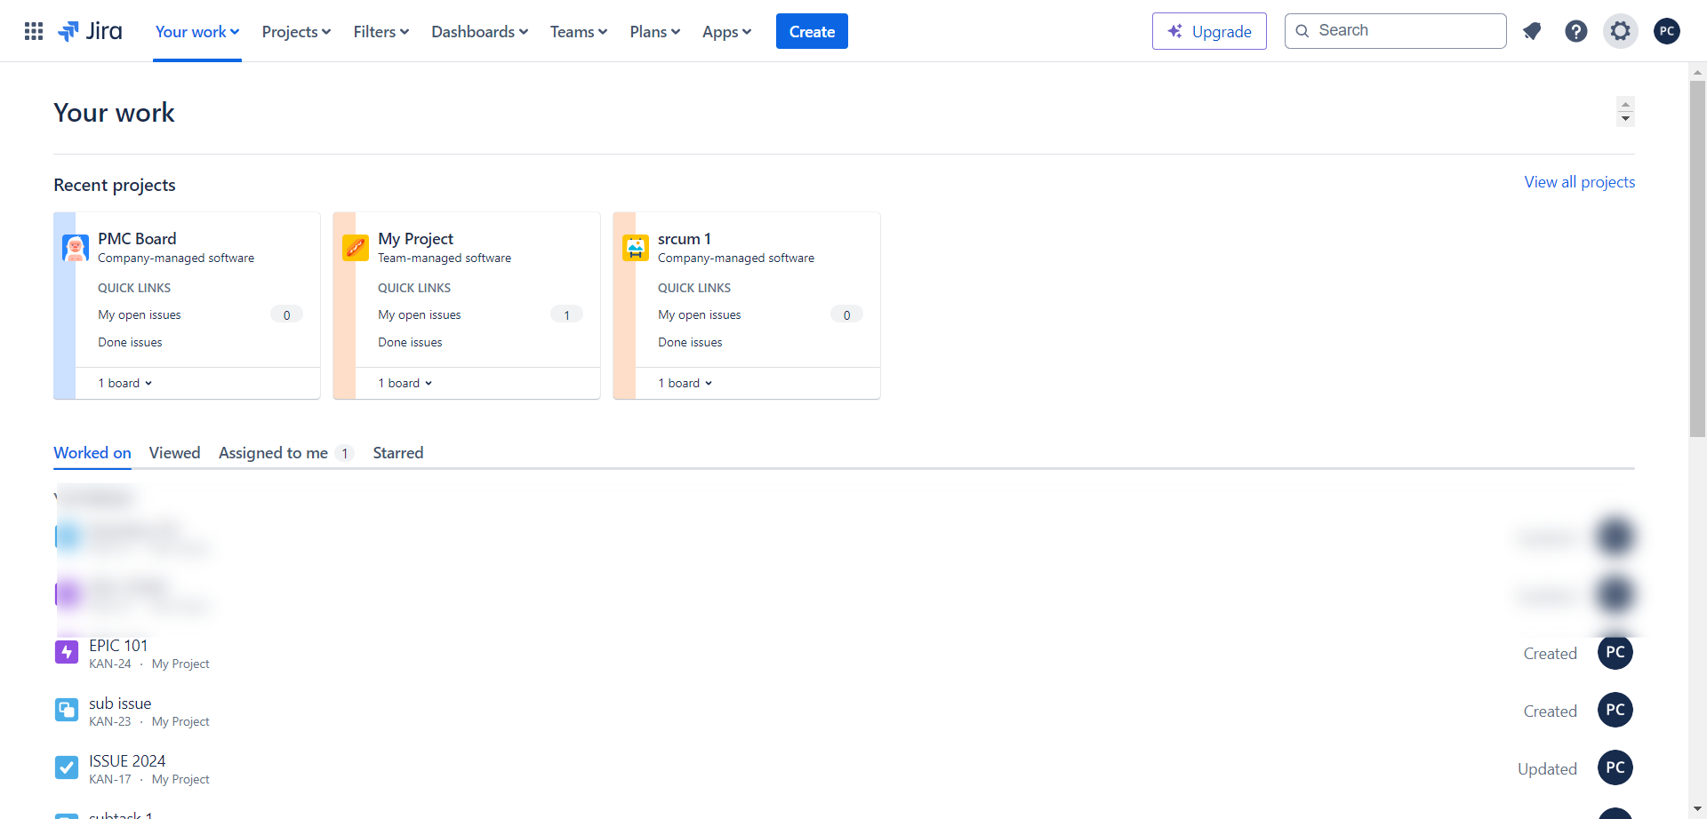Expand the Teams dropdown
This screenshot has height=819, width=1707.
click(579, 31)
